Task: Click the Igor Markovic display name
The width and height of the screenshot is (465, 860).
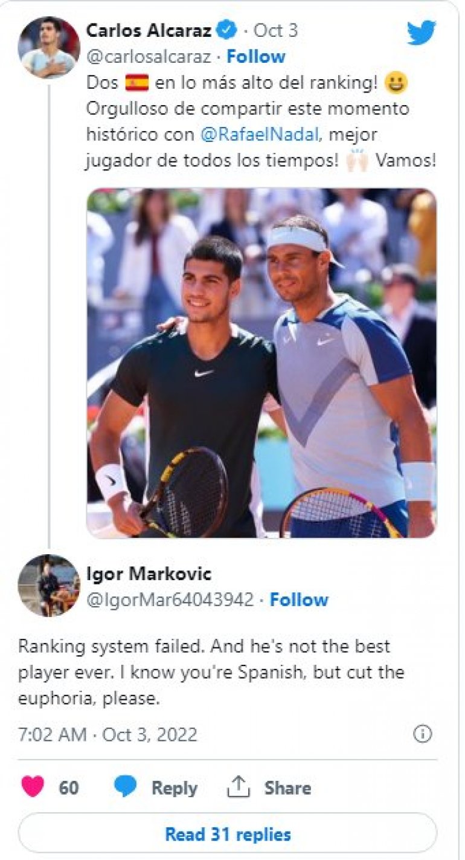Action: pos(149,573)
